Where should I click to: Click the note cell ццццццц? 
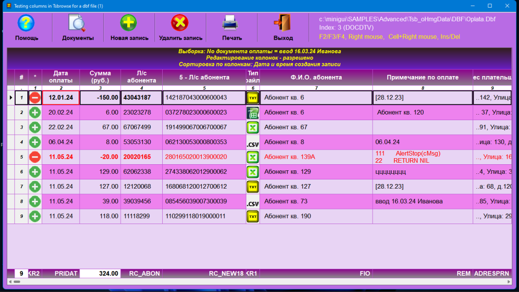(423, 172)
